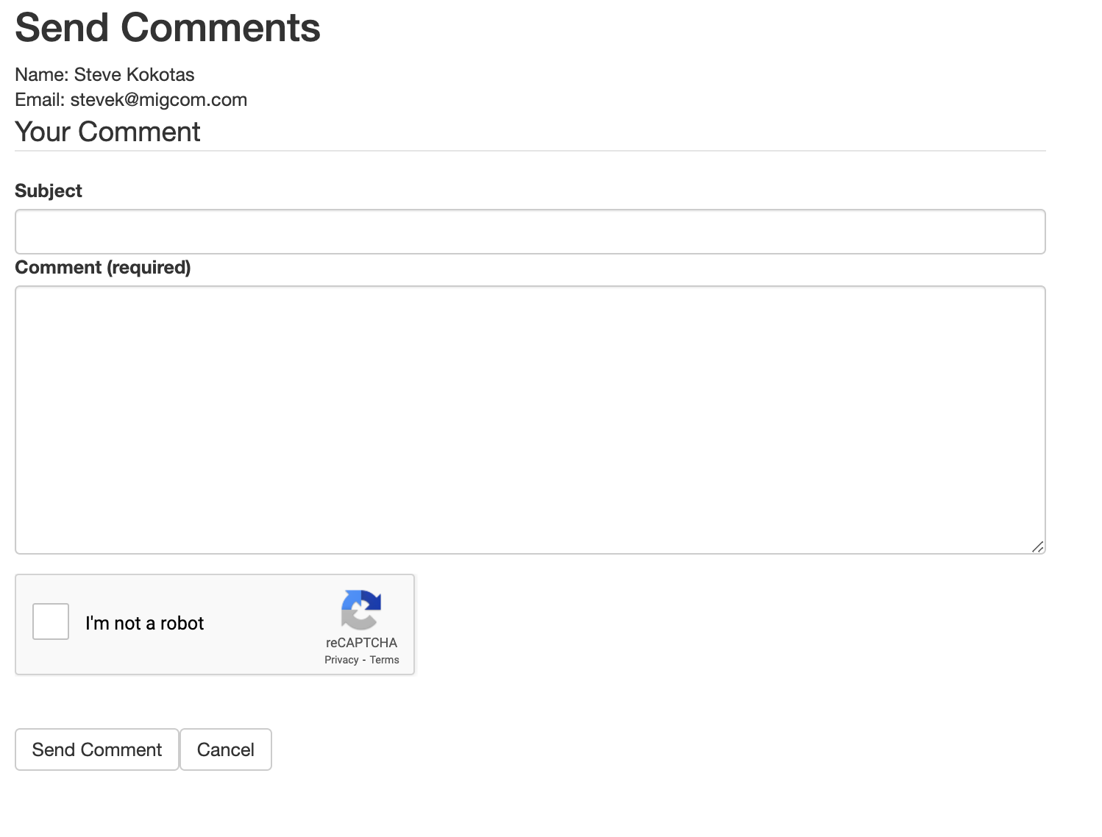Click the Send Comments page heading
The height and width of the screenshot is (837, 1102).
(x=168, y=28)
